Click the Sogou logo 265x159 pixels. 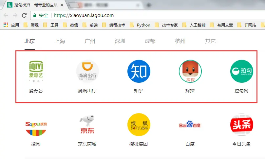(36, 129)
